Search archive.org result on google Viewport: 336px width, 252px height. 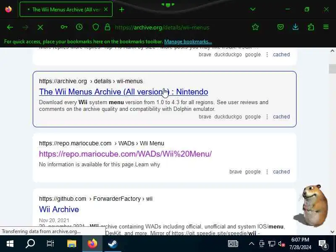tap(253, 117)
